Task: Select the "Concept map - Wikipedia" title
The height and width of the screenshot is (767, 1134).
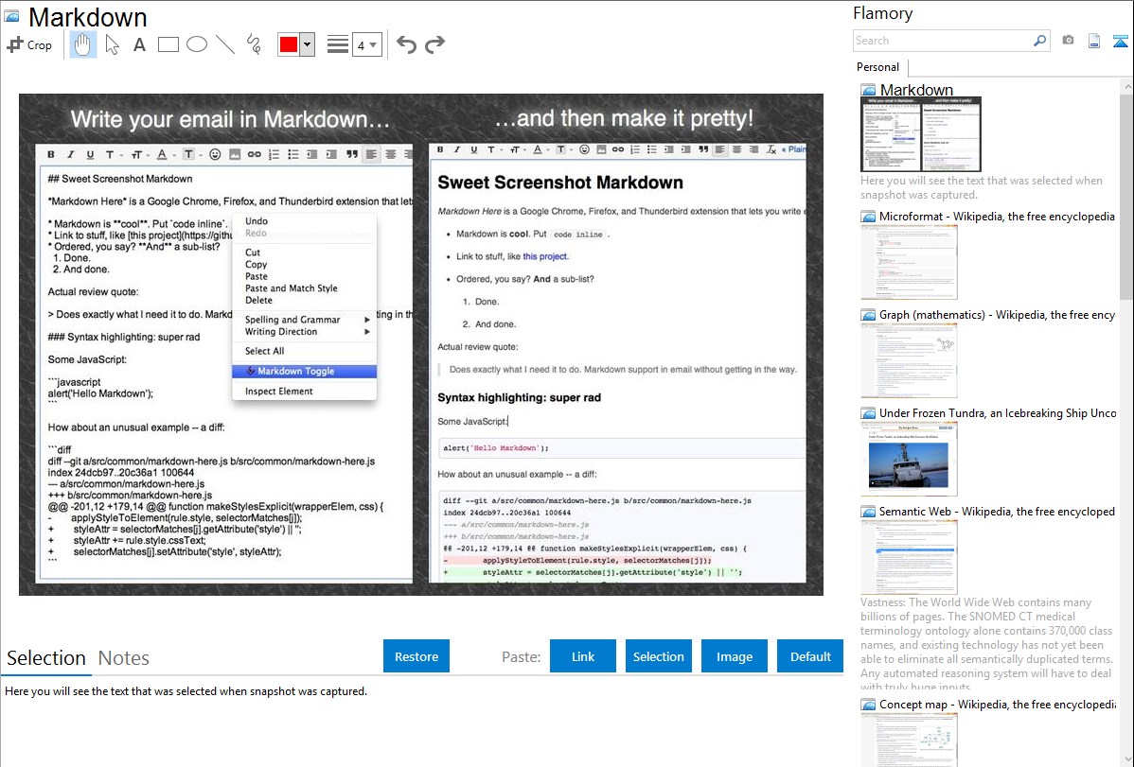Action: (997, 705)
